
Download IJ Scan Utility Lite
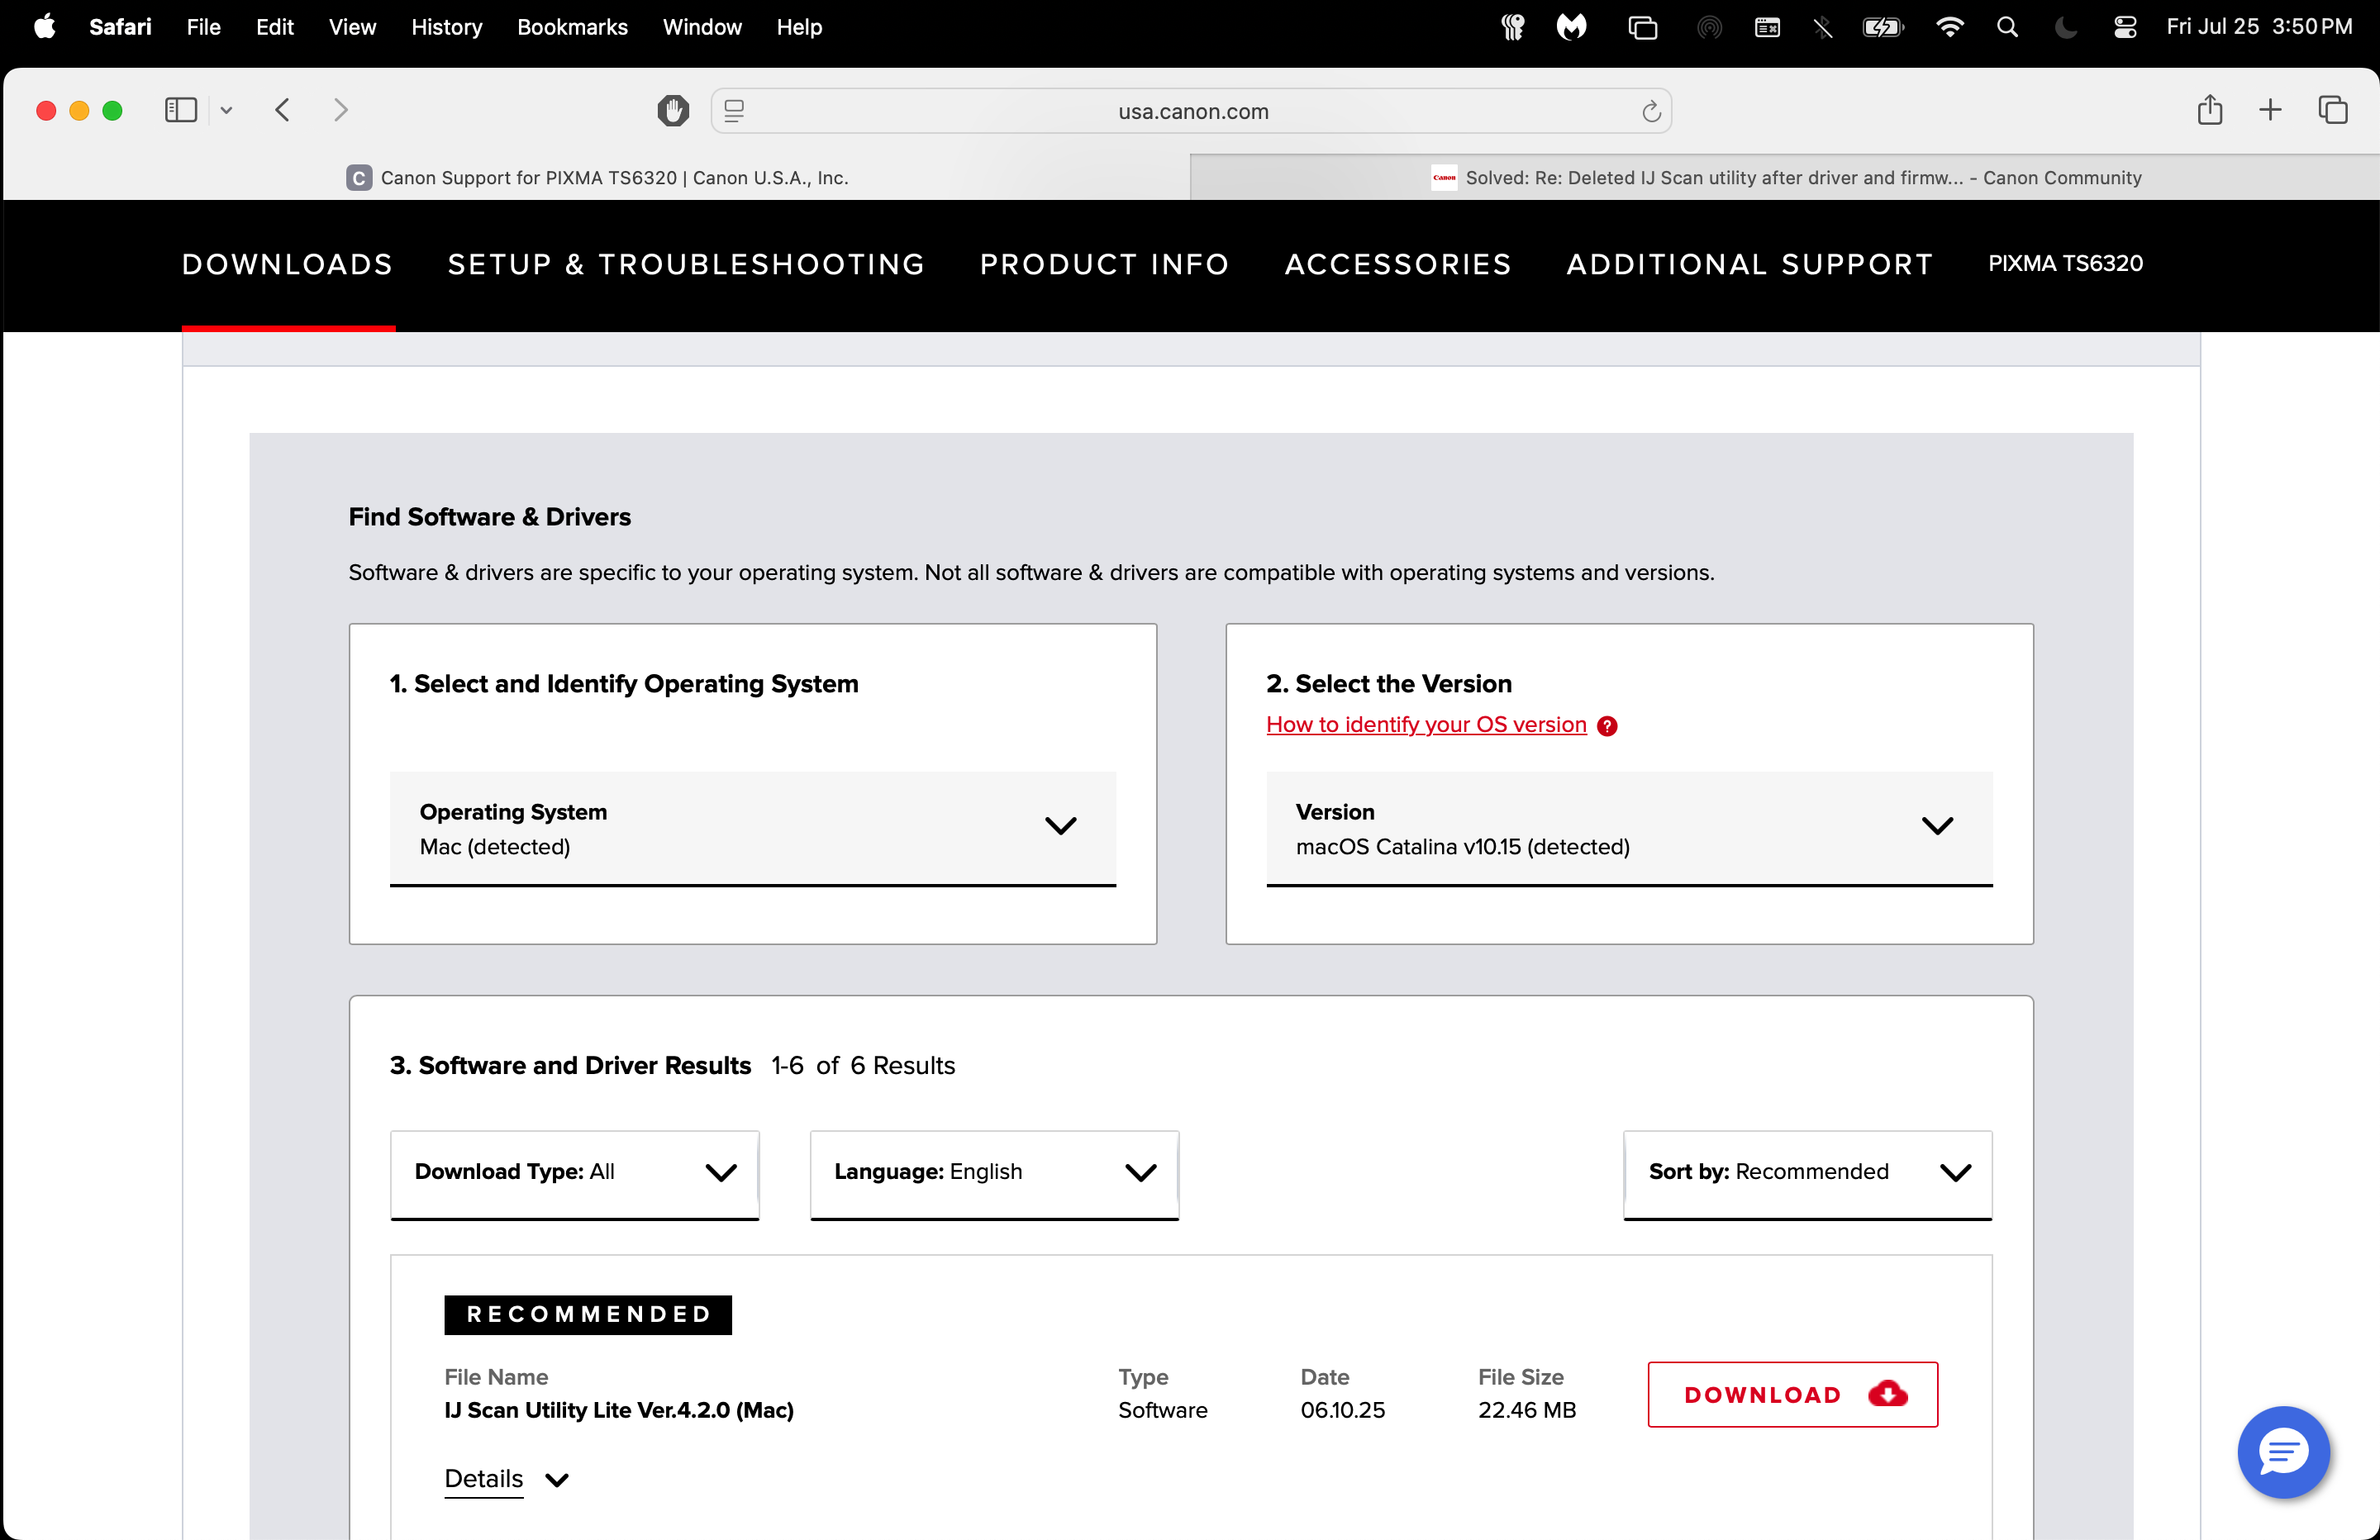1792,1394
